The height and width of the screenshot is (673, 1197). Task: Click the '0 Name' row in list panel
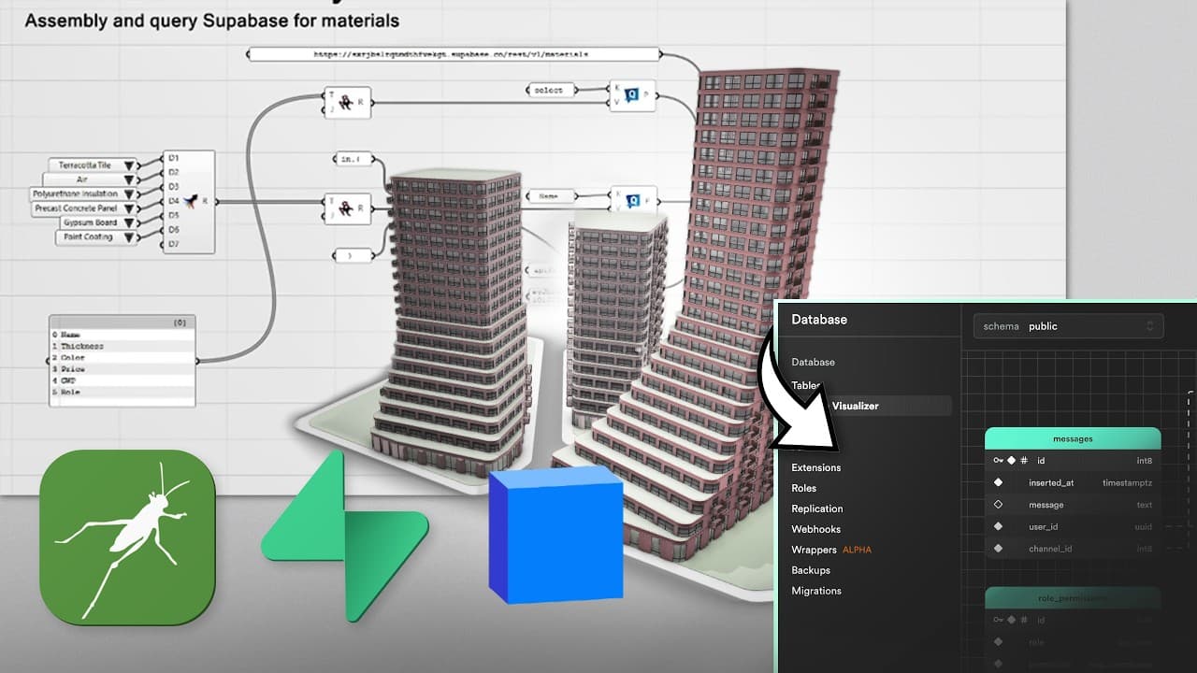pos(122,335)
